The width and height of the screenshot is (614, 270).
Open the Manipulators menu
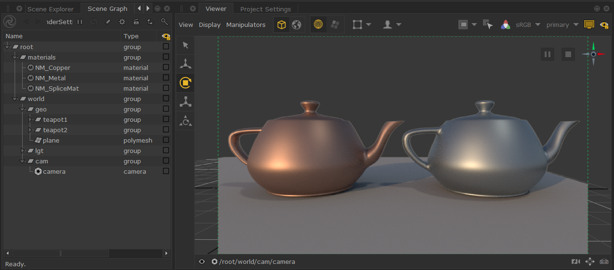tap(246, 25)
